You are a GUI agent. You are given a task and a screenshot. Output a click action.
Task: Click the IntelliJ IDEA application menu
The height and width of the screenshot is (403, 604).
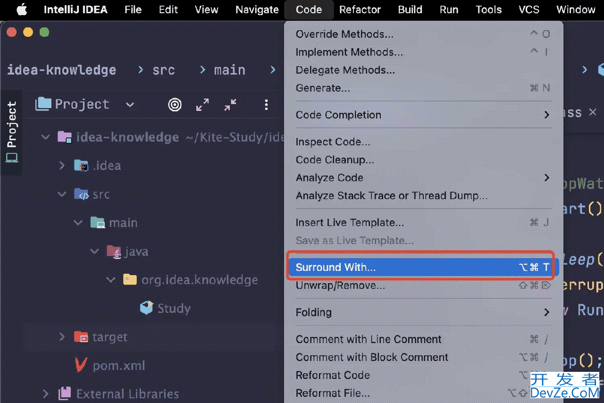75,9
